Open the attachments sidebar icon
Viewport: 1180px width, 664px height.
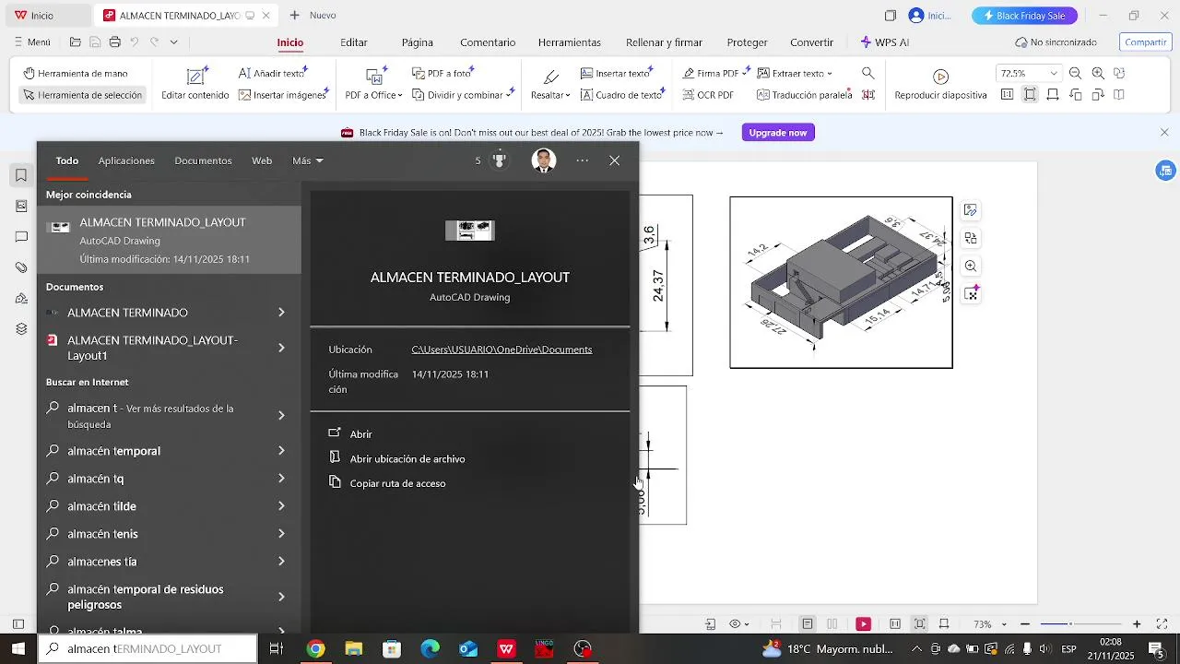[x=21, y=268]
